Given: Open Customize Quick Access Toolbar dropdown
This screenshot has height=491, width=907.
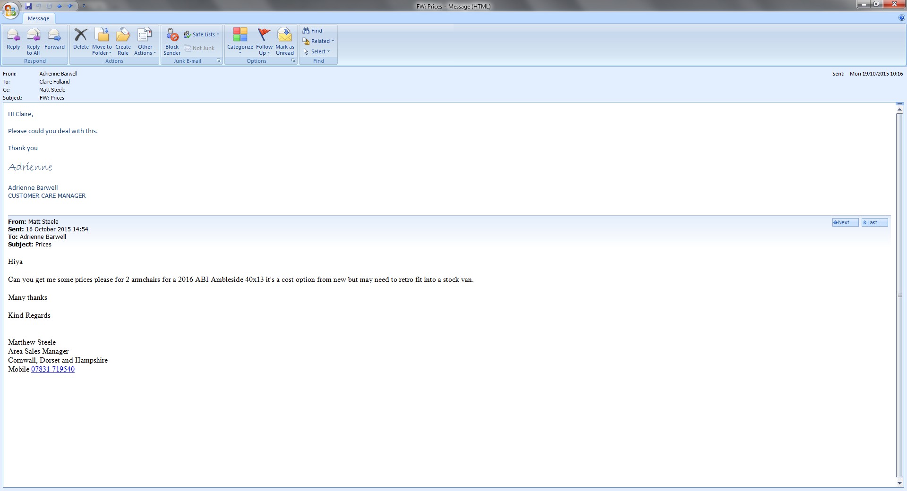Looking at the screenshot, I should [x=84, y=6].
